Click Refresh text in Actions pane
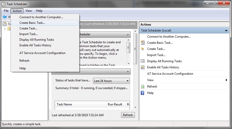 point(152,87)
